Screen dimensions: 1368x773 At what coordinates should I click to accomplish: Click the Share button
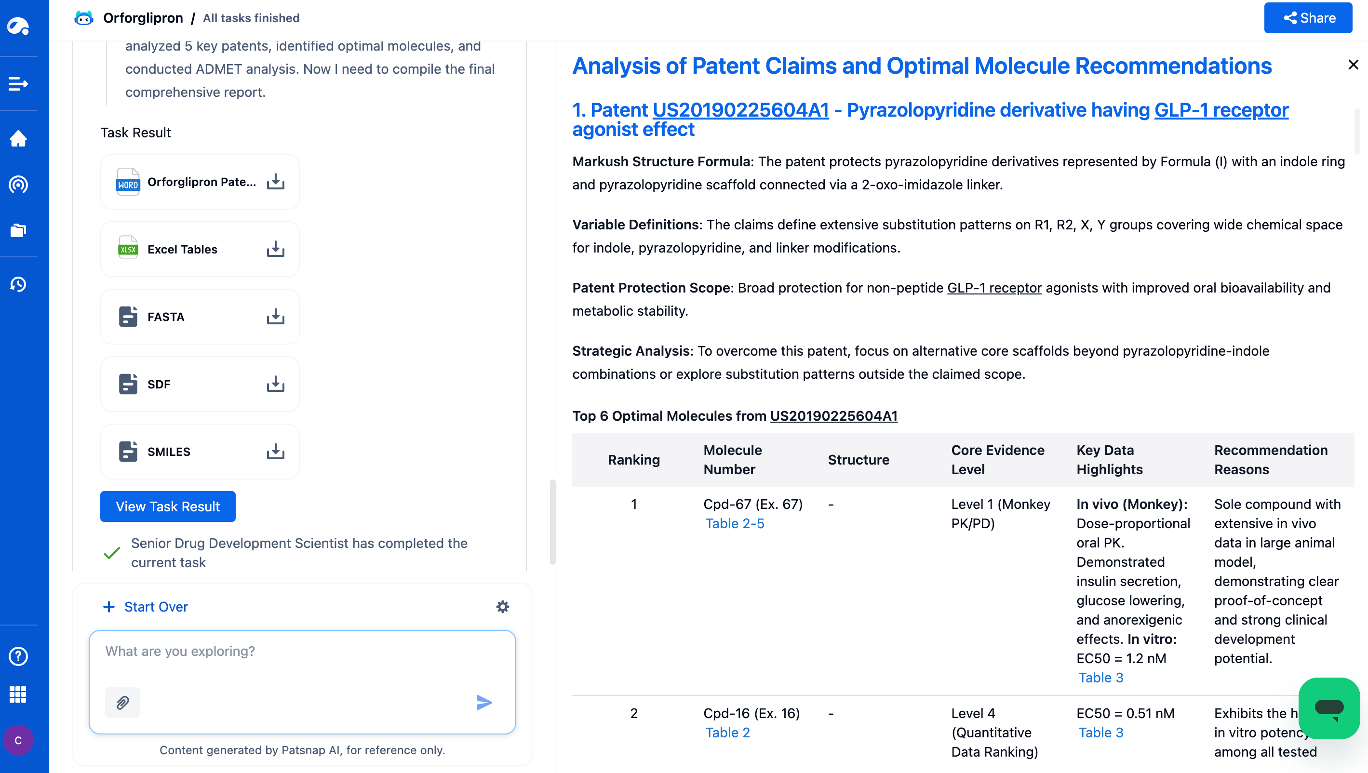(1307, 18)
